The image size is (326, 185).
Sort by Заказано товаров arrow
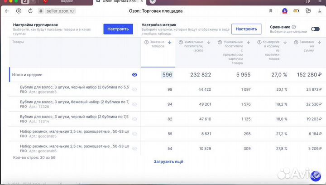[170, 42]
